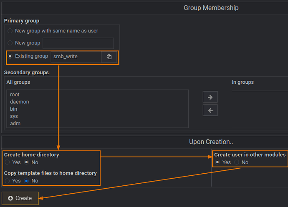Image resolution: width=288 pixels, height=207 pixels.
Task: Choose the 'Existing group' radio button
Action: (10, 56)
